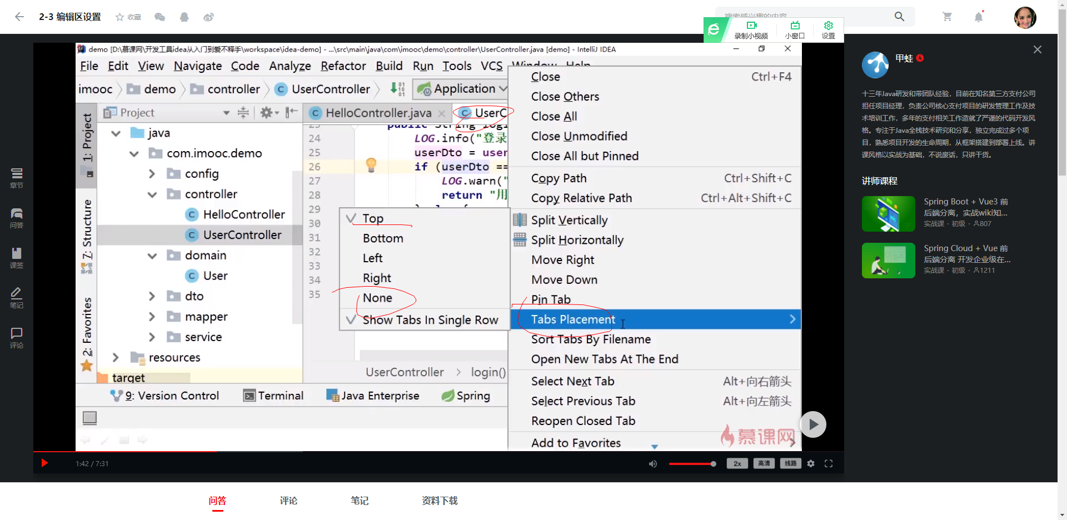
Task: Switch to the 笔记 tab below video
Action: [x=360, y=501]
